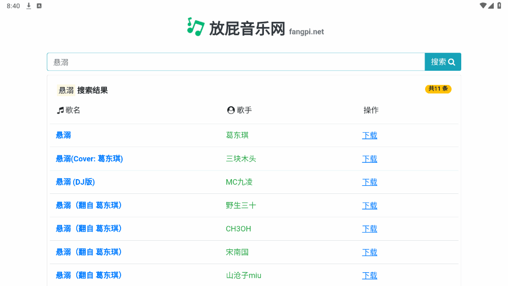Download the MC九凌 DJ version
Viewport: 508px width, 286px height.
pos(370,182)
